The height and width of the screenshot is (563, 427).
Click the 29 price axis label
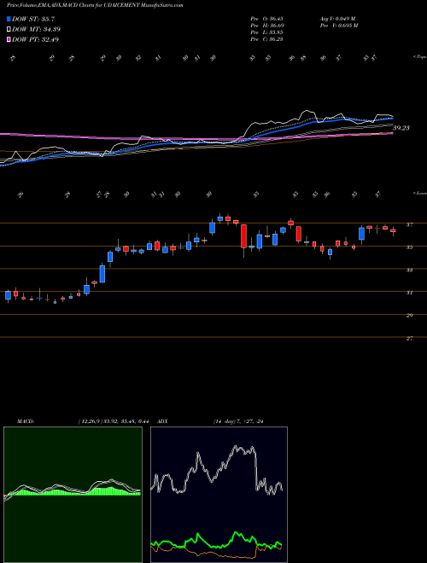tap(409, 316)
